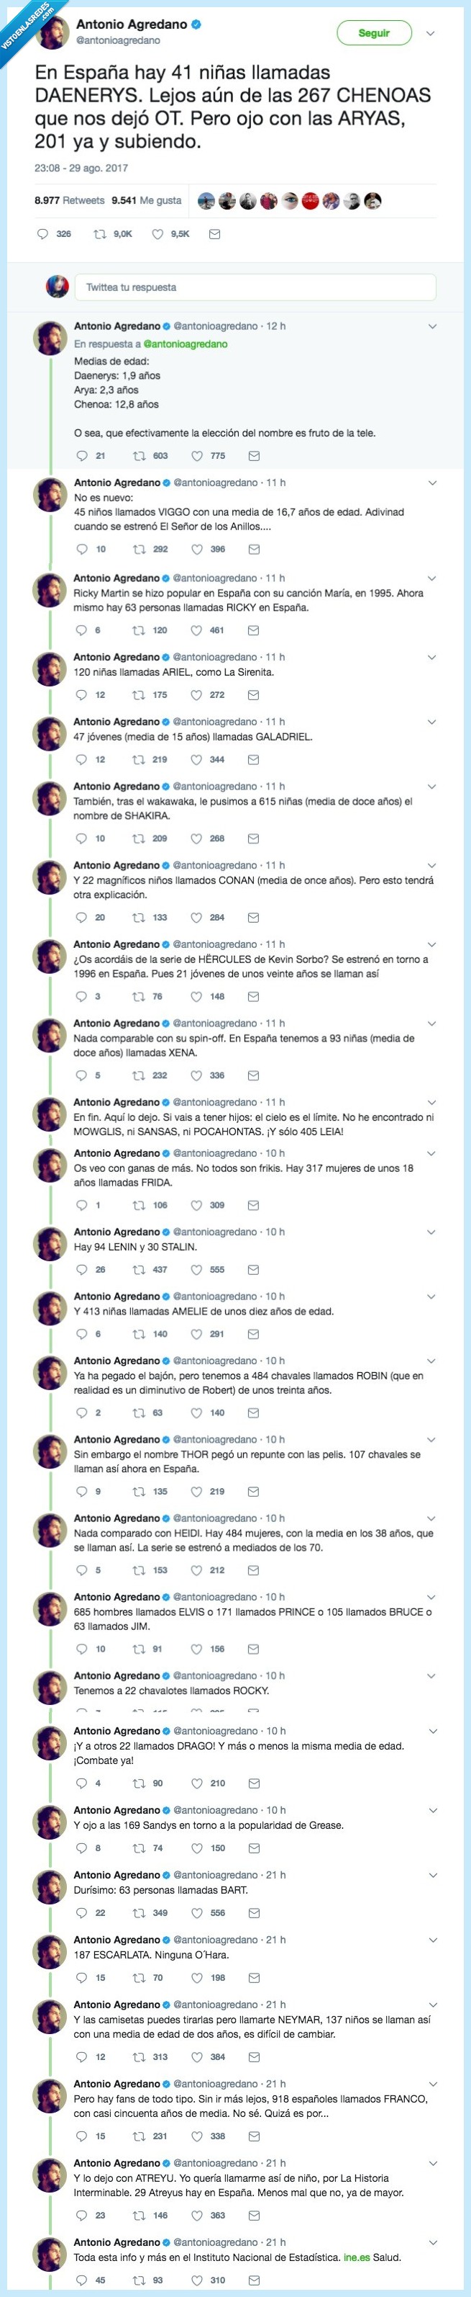Expand options chevron on the FRANCO tweet

433,2084
